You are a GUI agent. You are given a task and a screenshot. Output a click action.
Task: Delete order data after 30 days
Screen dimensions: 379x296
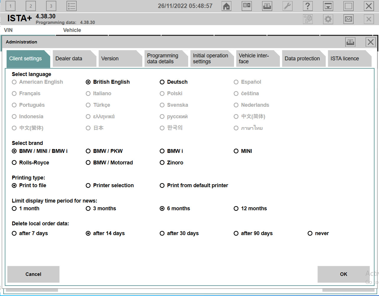coord(179,233)
